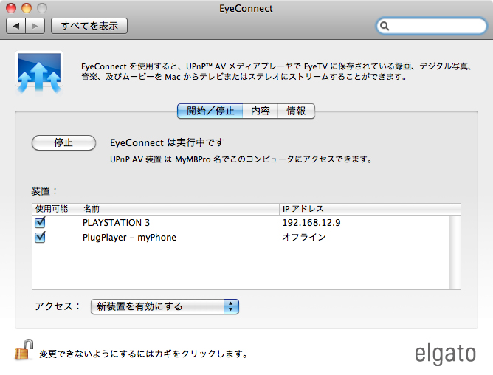Click the すべてを表示 button

pyautogui.click(x=89, y=26)
